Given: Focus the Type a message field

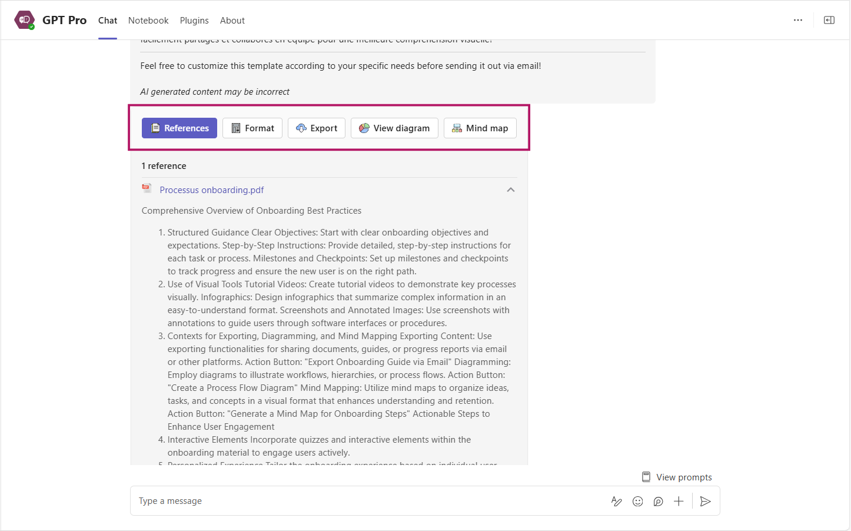Looking at the screenshot, I should pyautogui.click(x=365, y=501).
